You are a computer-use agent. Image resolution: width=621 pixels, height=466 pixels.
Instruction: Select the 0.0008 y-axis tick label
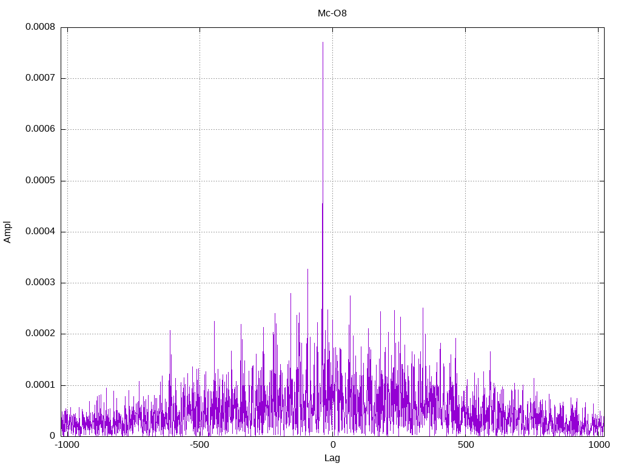40,27
